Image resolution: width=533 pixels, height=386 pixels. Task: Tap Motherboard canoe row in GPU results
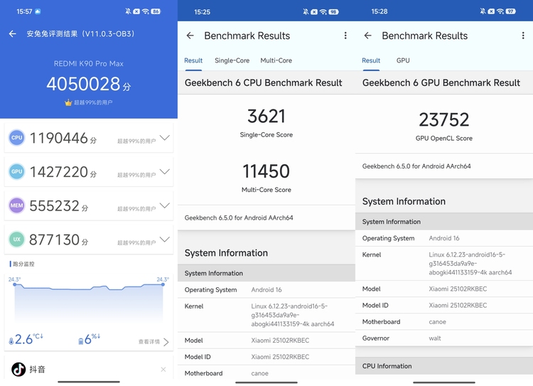[444, 322]
